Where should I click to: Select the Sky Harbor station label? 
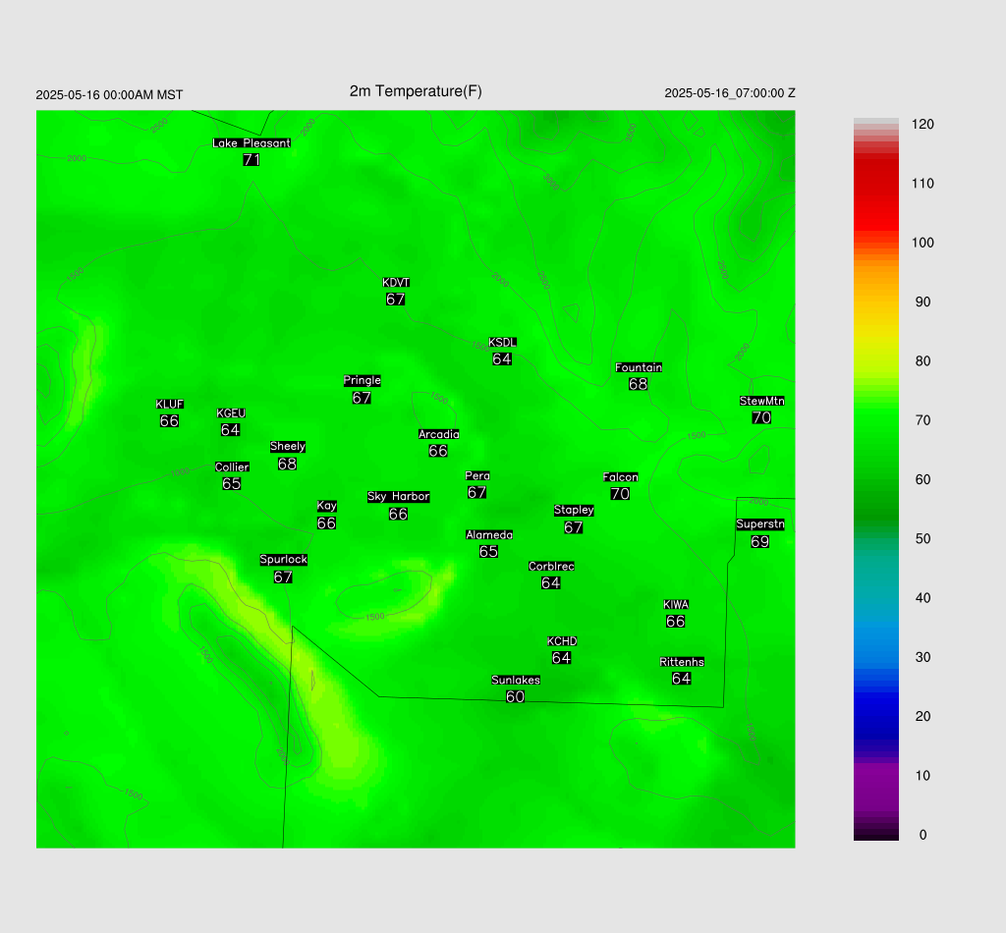(x=399, y=496)
